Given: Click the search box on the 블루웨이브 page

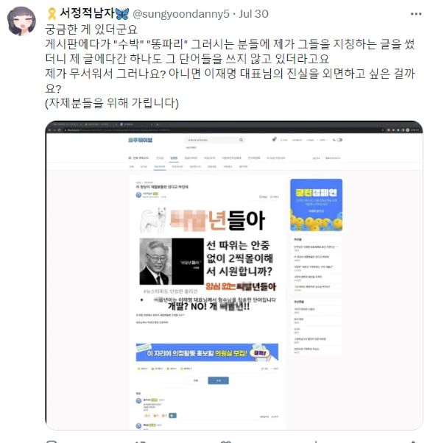Looking at the screenshot, I should 214,140.
